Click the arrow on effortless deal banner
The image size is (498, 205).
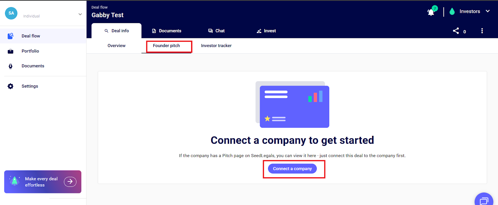(70, 182)
